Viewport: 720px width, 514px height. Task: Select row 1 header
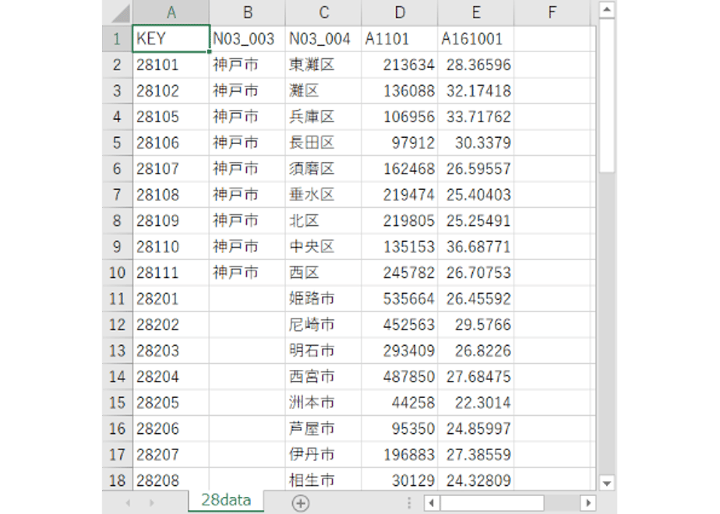point(117,39)
